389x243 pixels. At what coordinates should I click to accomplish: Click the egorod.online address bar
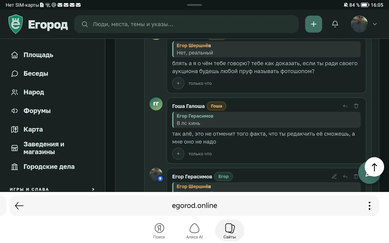click(x=194, y=206)
